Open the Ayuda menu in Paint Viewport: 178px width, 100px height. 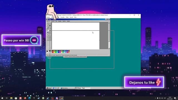68,21
